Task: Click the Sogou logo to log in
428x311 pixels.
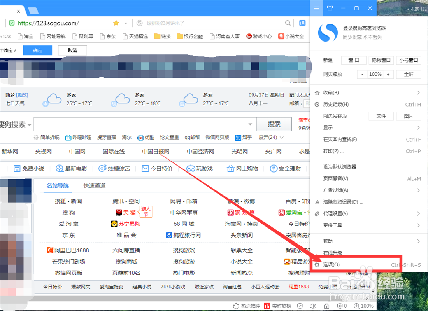Action: [327, 33]
